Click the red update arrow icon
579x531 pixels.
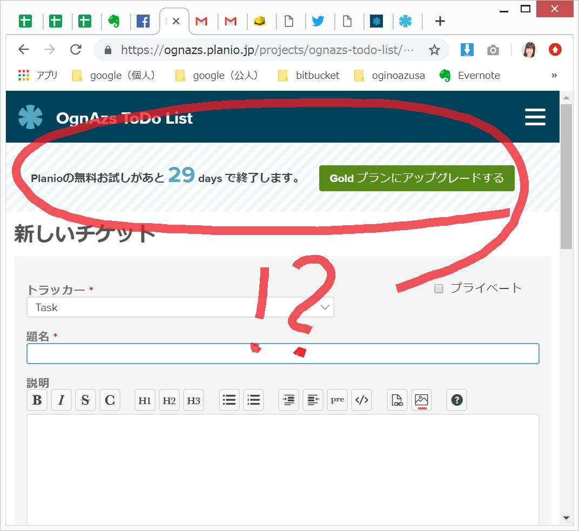tap(555, 50)
